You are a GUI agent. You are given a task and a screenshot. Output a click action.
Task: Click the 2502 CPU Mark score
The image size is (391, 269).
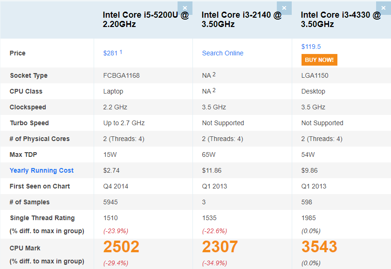click(x=121, y=247)
